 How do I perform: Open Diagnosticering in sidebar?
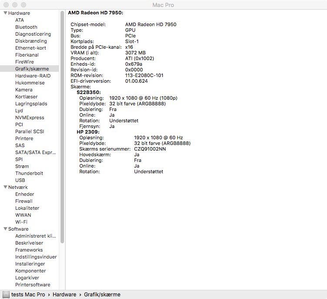tap(33, 34)
